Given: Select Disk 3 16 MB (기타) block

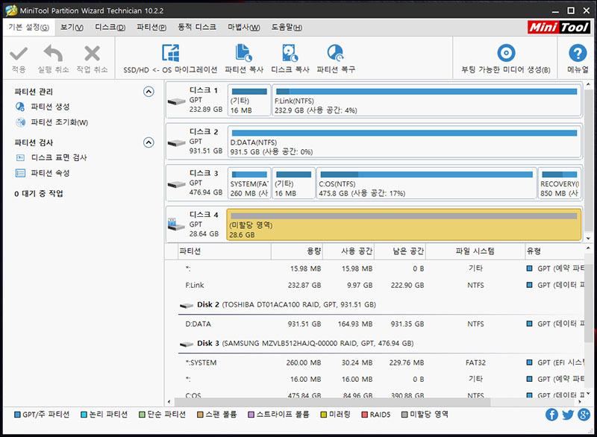Looking at the screenshot, I should coord(293,183).
